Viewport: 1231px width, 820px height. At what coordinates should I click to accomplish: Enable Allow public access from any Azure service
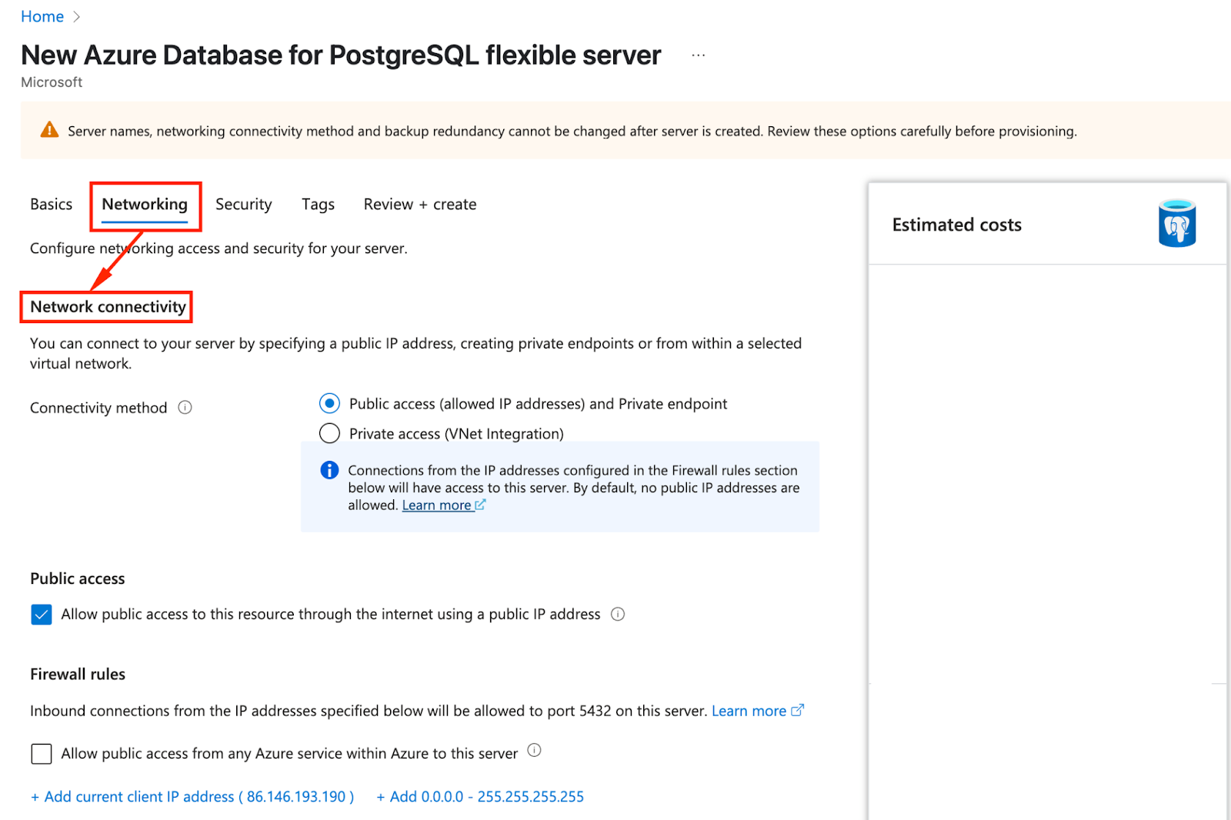[42, 754]
